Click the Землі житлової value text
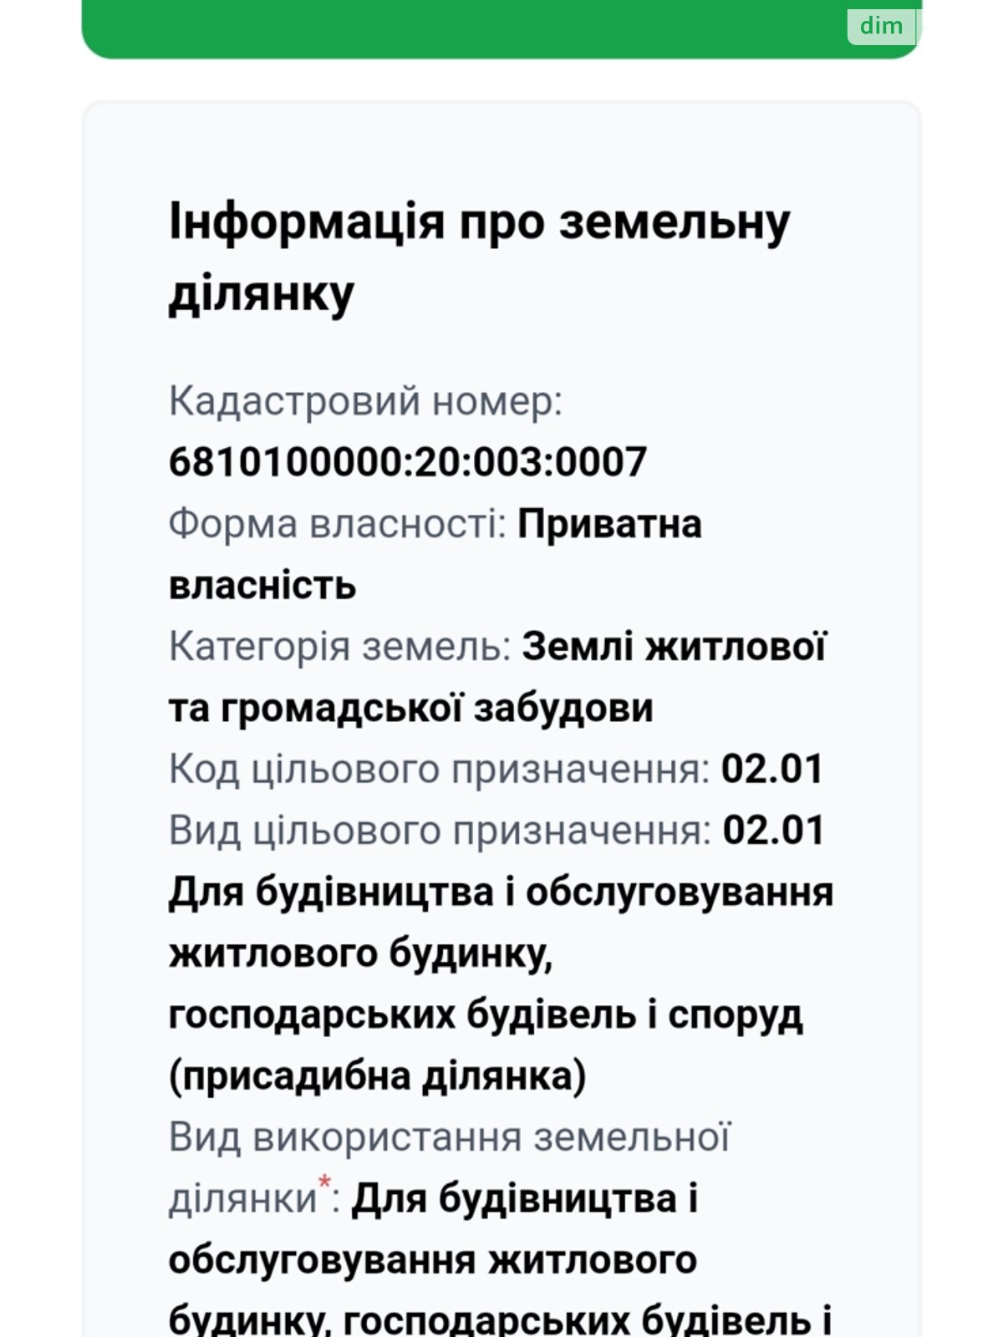 (x=674, y=647)
